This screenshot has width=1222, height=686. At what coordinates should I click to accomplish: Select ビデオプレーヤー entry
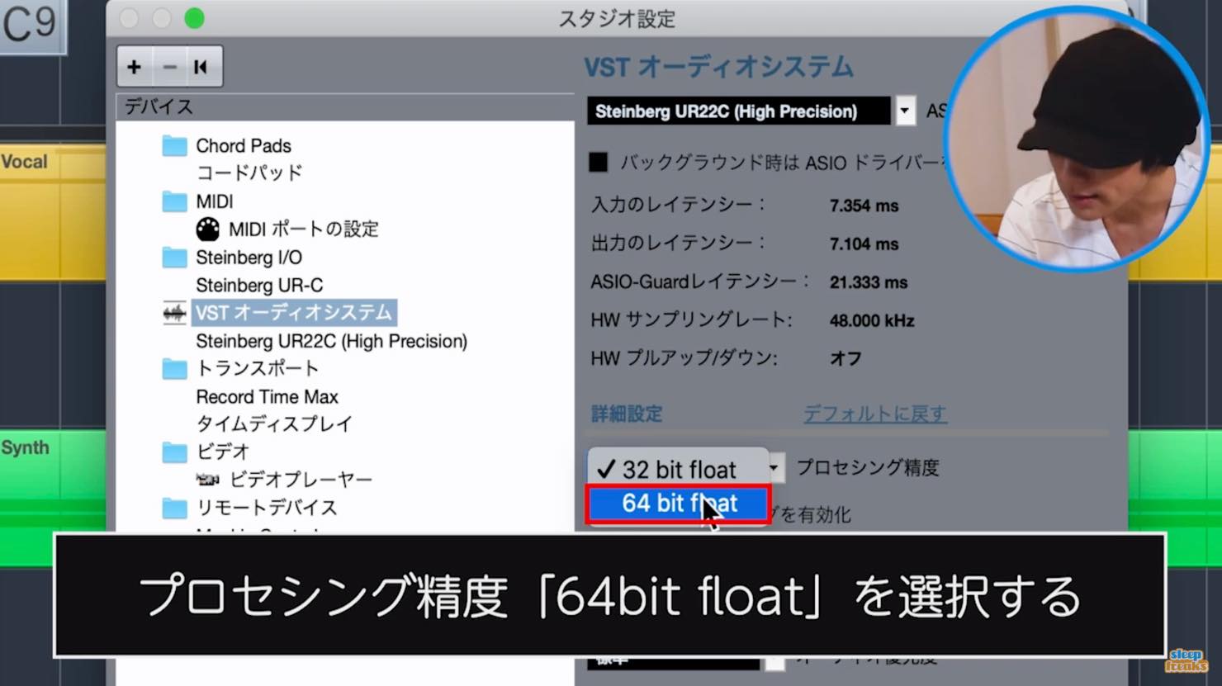click(301, 480)
